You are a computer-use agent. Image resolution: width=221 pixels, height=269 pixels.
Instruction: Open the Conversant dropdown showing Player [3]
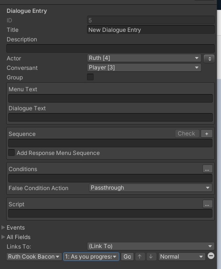[x=144, y=67]
